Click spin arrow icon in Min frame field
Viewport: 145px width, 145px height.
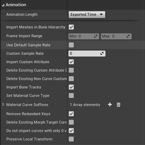tap(96, 36)
